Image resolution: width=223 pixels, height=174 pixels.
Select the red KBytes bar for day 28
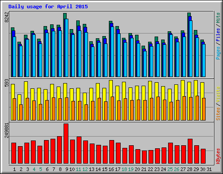pyautogui.click(x=190, y=151)
